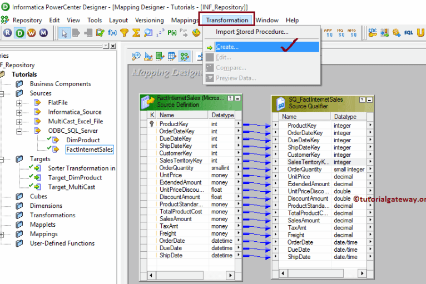Open Source Analyzer magnifier tool
Image resolution: width=426 pixels, height=284 pixels.
[x=136, y=56]
